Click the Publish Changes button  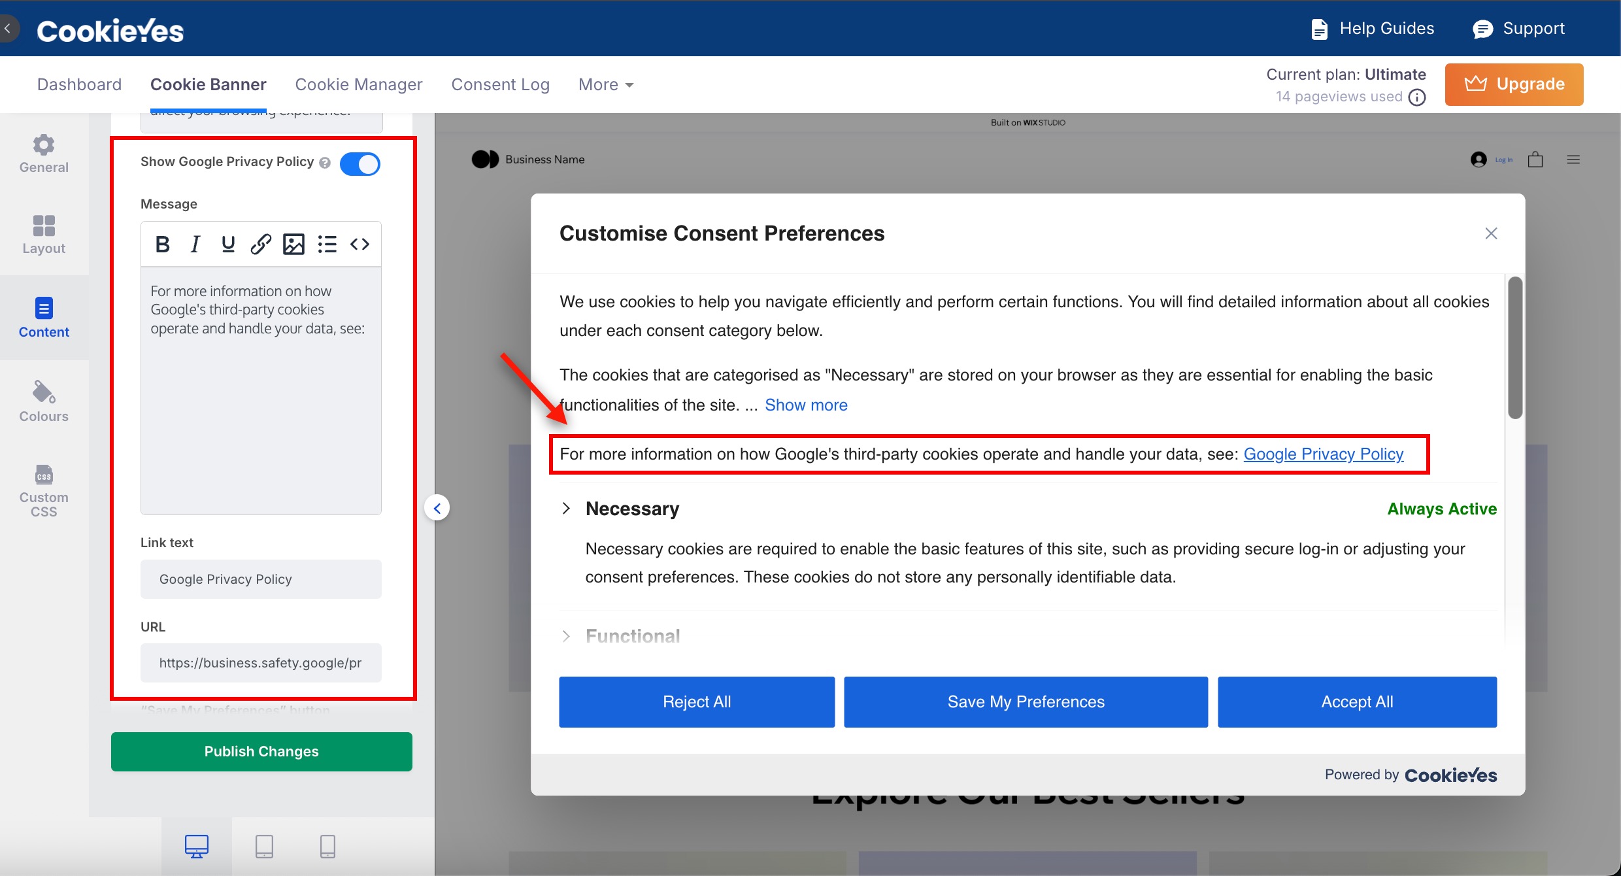click(261, 751)
